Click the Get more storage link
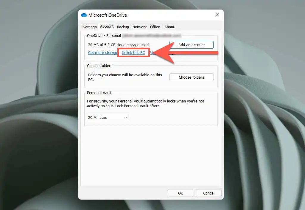Screen dimensions: 305x210 (x=103, y=52)
